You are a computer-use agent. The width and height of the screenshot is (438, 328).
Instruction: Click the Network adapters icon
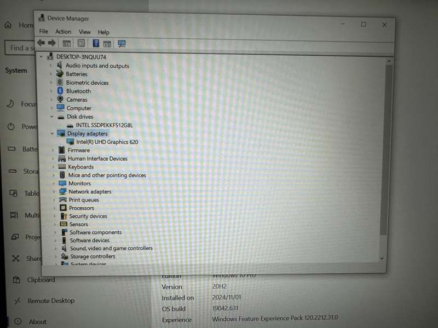(x=63, y=191)
